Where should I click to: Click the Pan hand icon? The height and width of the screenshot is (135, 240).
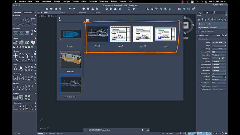pyautogui.click(x=133, y=9)
